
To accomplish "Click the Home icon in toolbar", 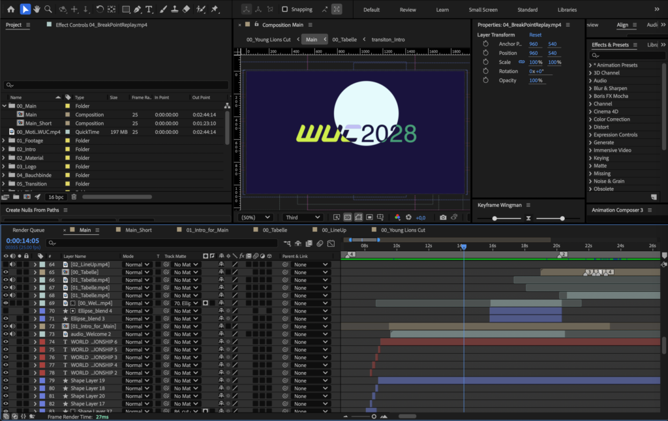I will (10, 9).
